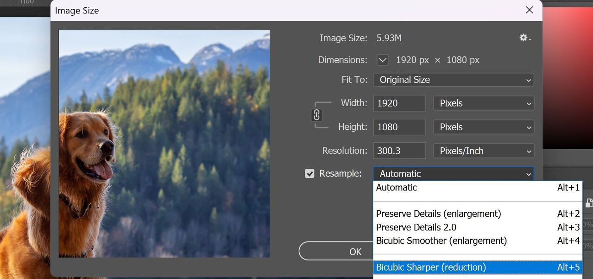The height and width of the screenshot is (279, 593).
Task: Open the gear settings menu in Image Size
Action: tap(525, 38)
